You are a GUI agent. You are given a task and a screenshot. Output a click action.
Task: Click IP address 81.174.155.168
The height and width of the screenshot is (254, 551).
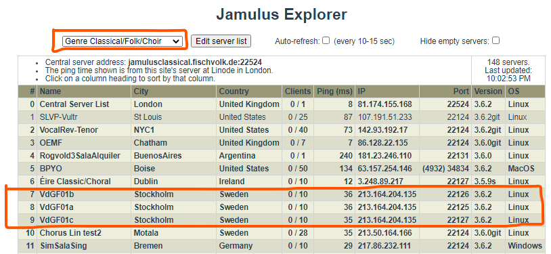384,104
